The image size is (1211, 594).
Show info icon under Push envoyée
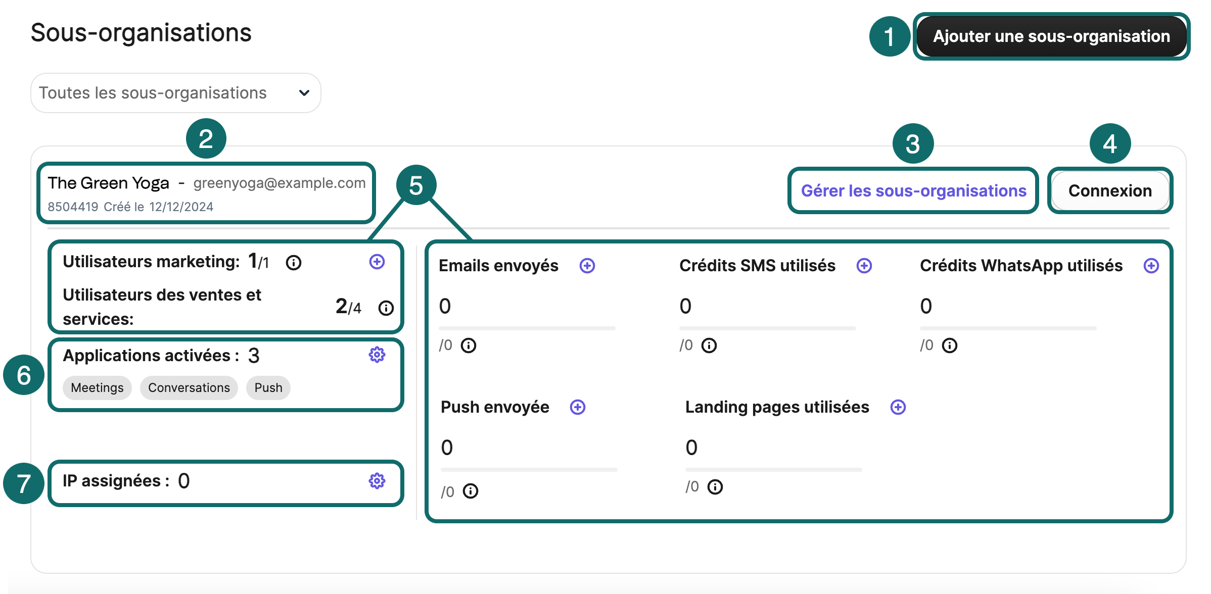coord(471,491)
